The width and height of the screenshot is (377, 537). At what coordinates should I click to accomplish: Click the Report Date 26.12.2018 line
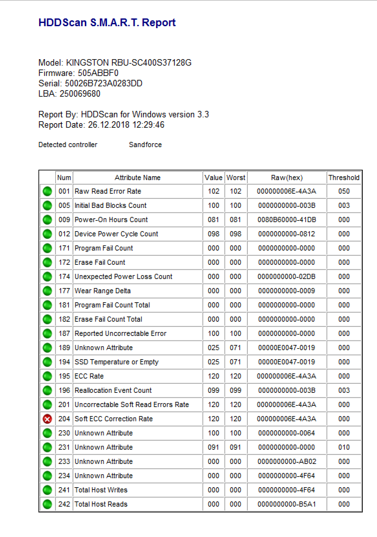101,125
